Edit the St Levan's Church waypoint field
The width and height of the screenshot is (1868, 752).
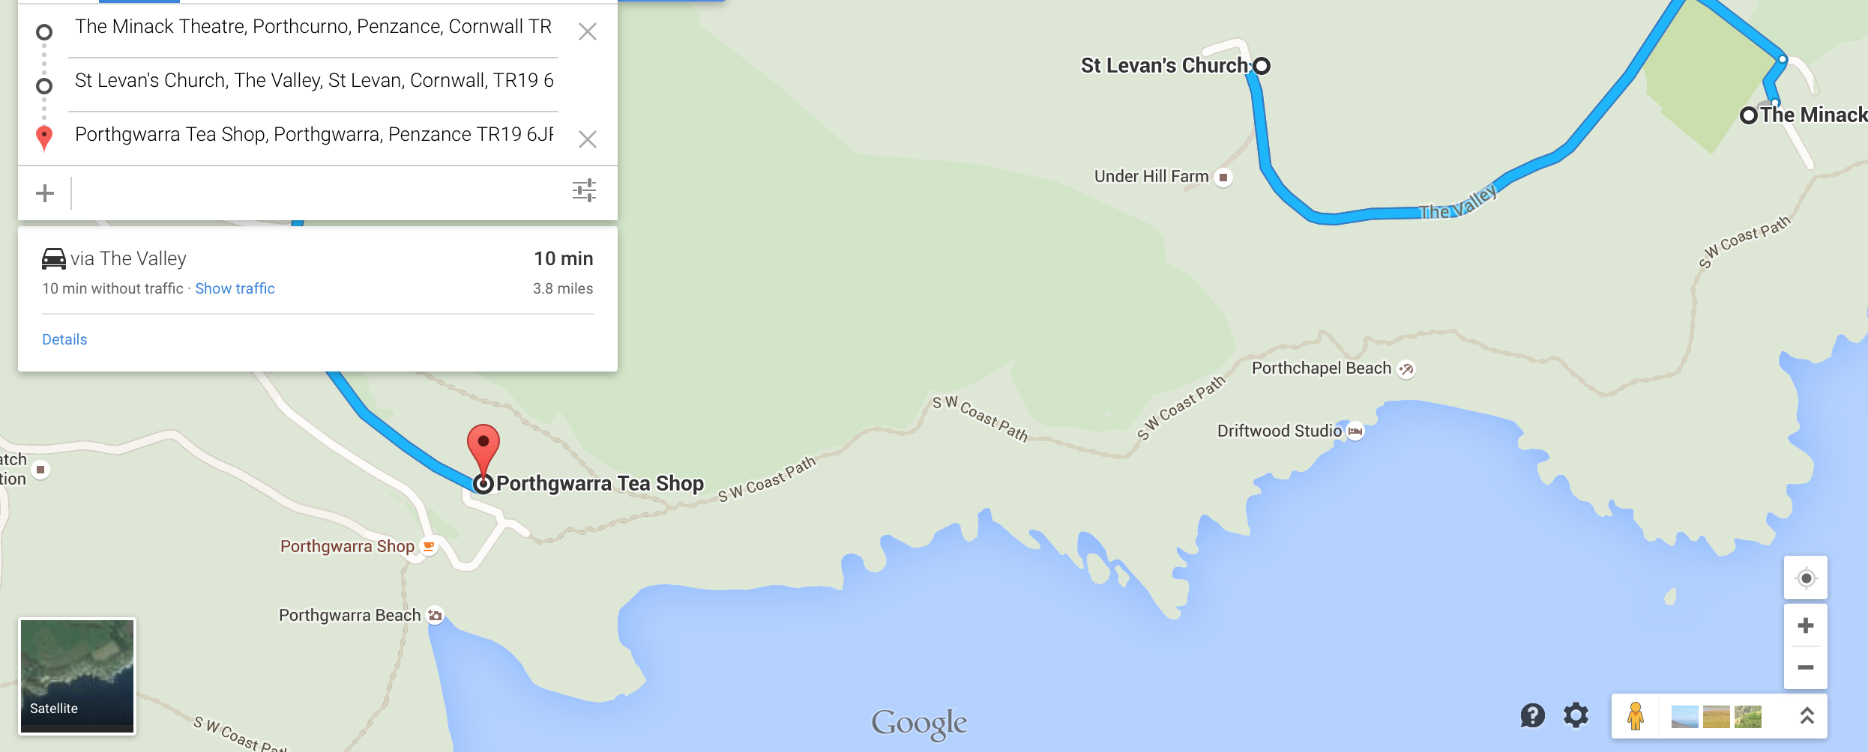point(314,81)
